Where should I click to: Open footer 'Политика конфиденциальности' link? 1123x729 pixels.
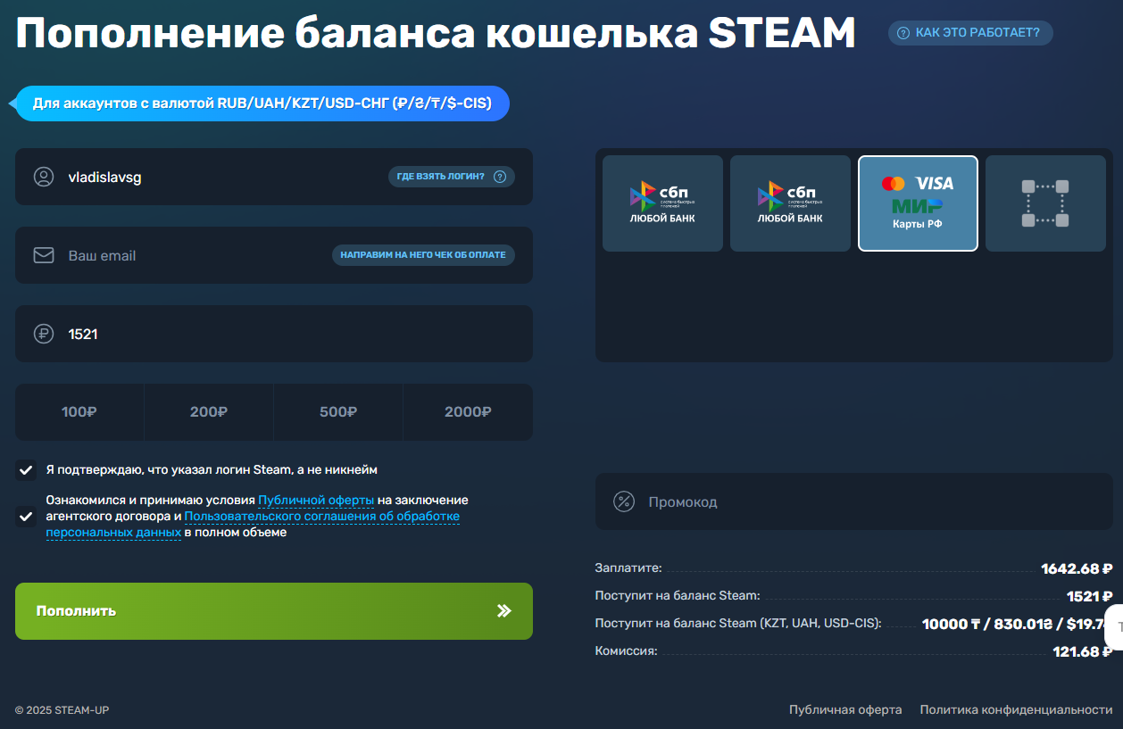click(x=1016, y=710)
